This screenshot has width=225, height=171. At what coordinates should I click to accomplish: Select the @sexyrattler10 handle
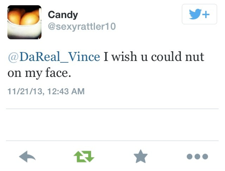pos(82,27)
